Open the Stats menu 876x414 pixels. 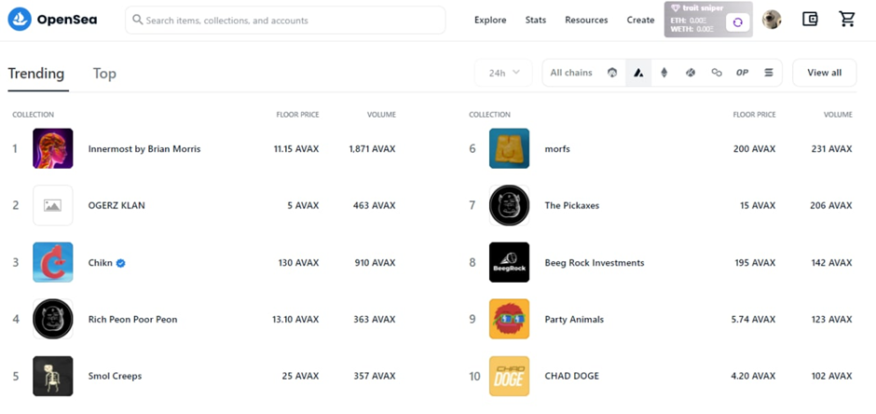[x=535, y=21]
